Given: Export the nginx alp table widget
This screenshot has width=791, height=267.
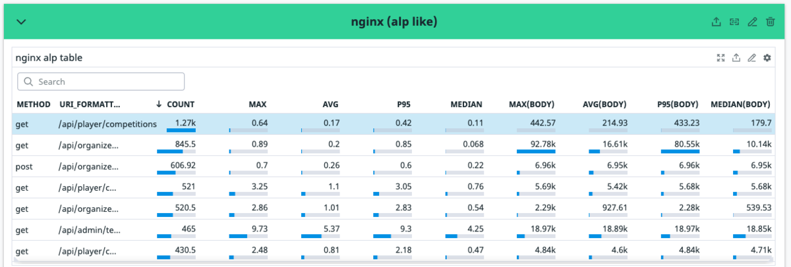Looking at the screenshot, I should click(x=736, y=58).
